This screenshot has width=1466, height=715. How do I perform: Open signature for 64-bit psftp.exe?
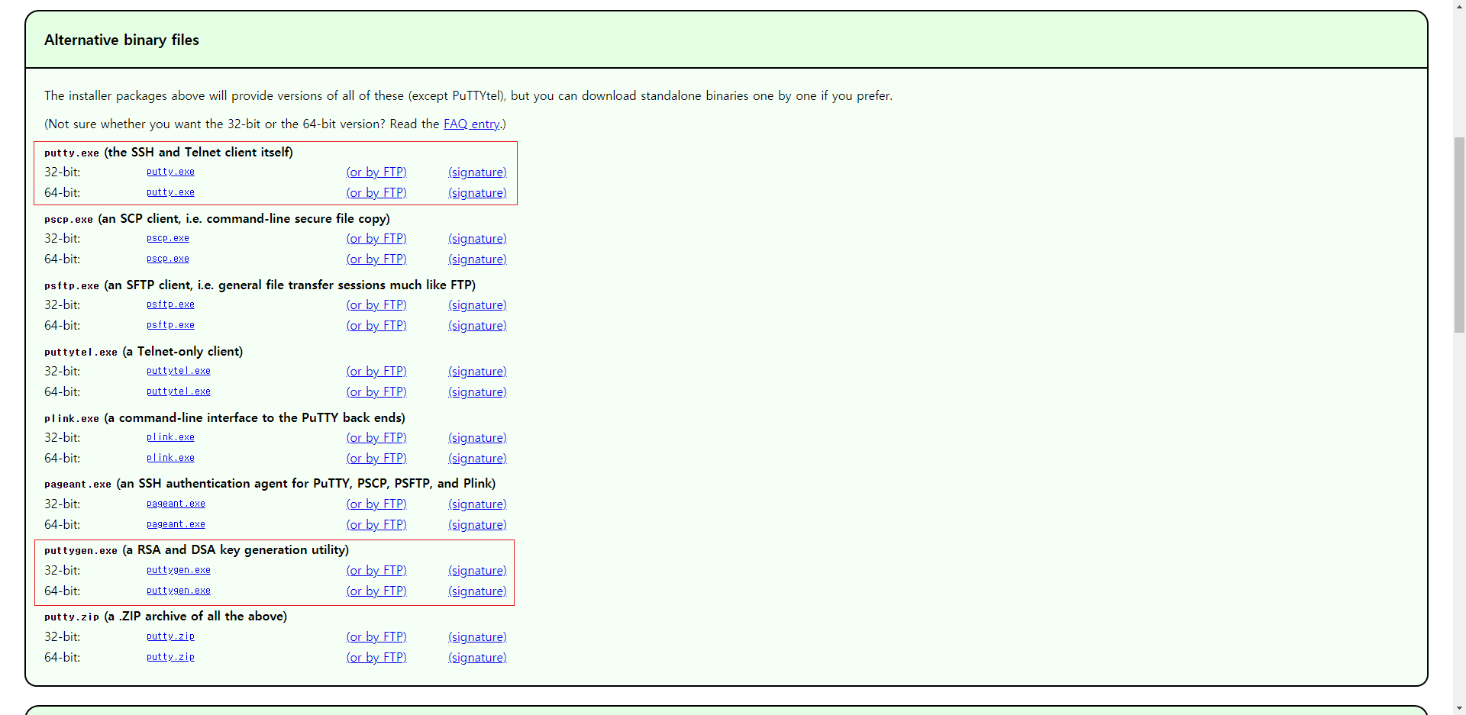[x=477, y=325]
